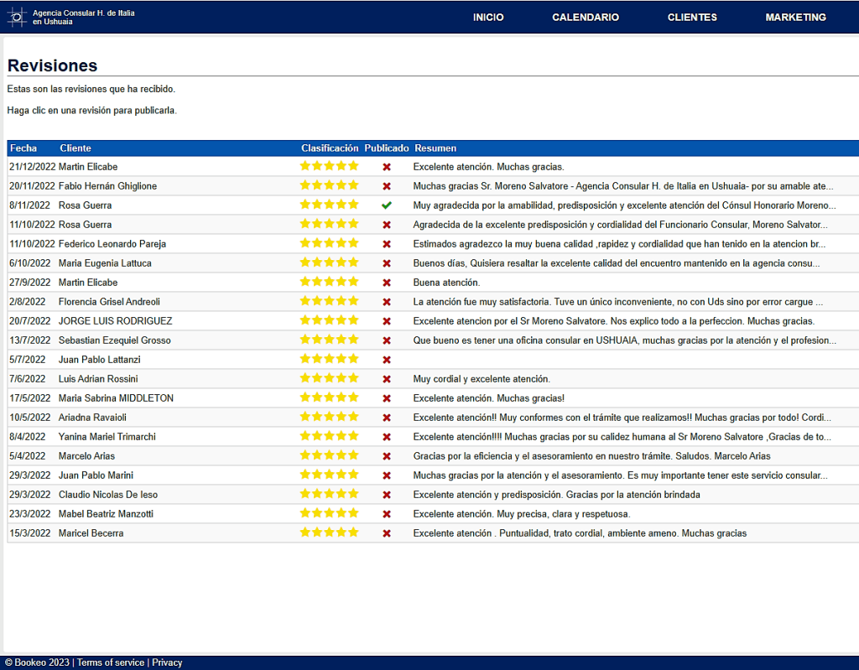Click the star rating for Fabio Hernán Ghiglione
Viewport: 859px width, 670px height.
coord(329,185)
